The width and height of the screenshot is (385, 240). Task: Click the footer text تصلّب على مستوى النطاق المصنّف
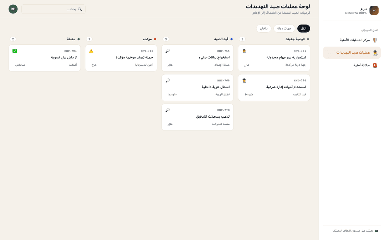coord(353,231)
